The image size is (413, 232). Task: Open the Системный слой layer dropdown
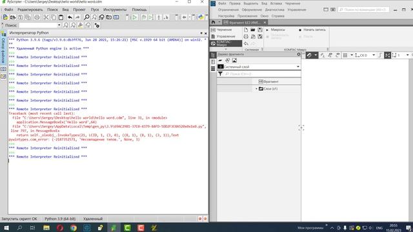[x=298, y=67]
